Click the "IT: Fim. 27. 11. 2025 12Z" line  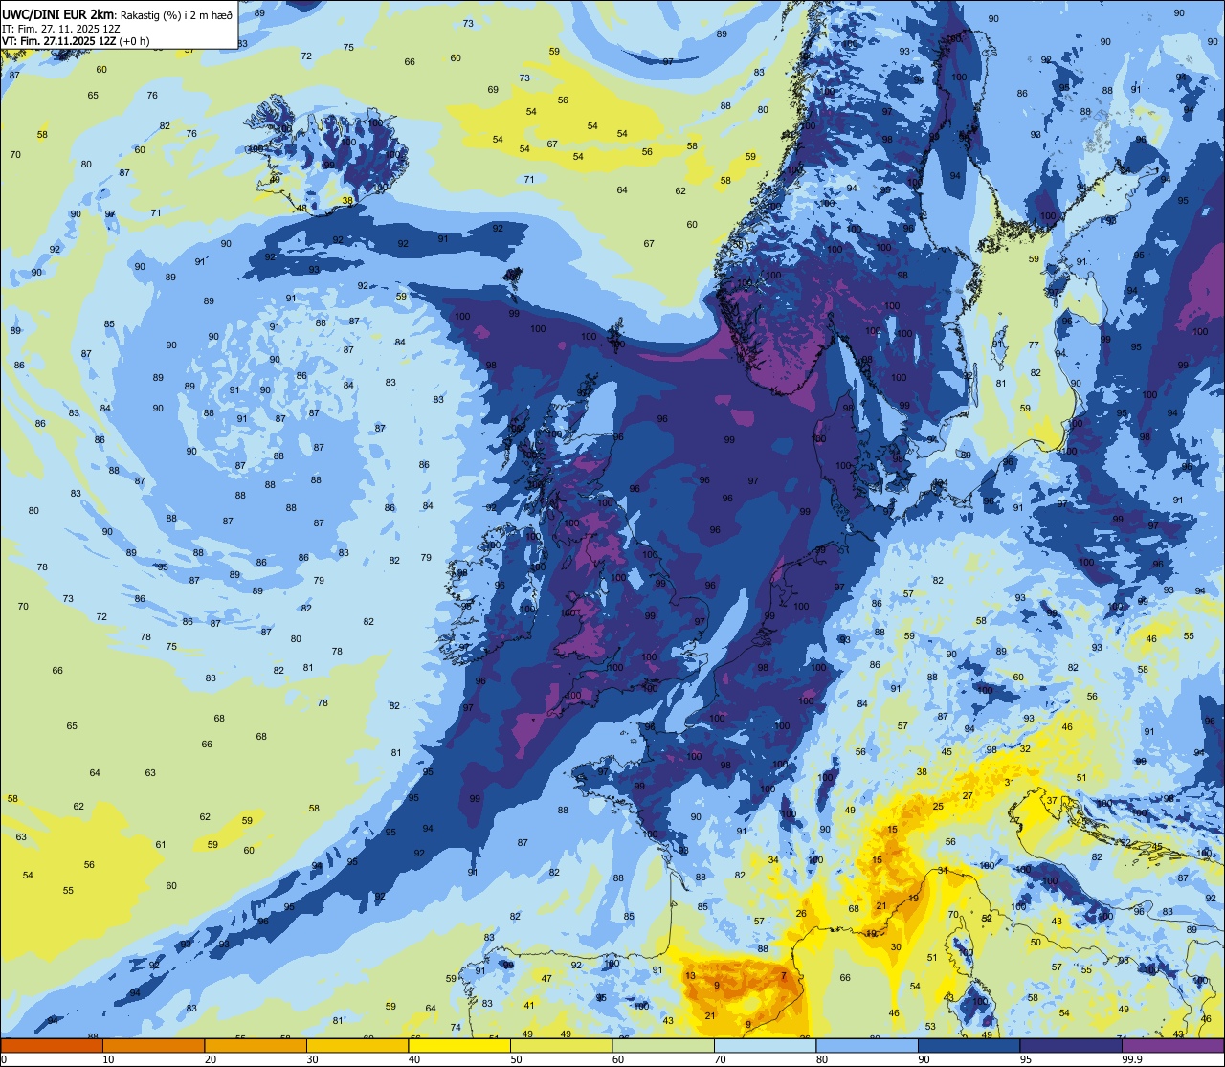(61, 28)
